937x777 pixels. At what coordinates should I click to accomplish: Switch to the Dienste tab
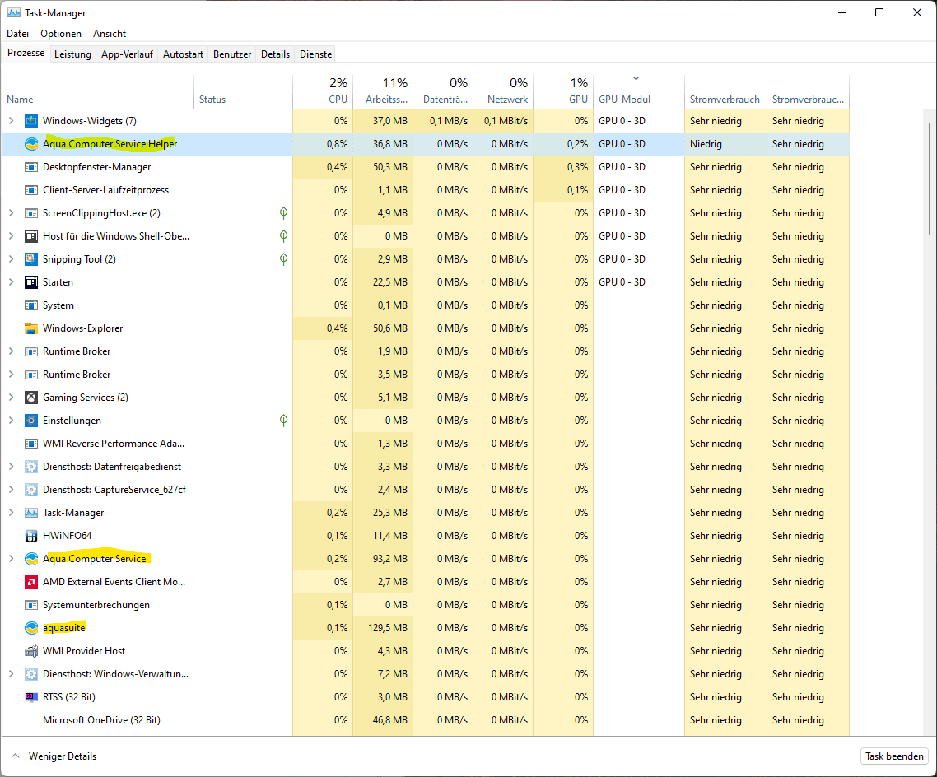[315, 54]
